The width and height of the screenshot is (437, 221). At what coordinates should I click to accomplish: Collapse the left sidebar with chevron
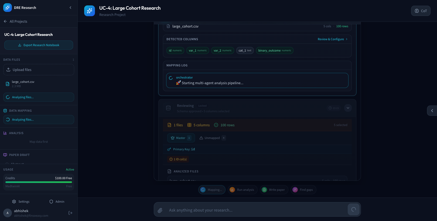[x=70, y=8]
